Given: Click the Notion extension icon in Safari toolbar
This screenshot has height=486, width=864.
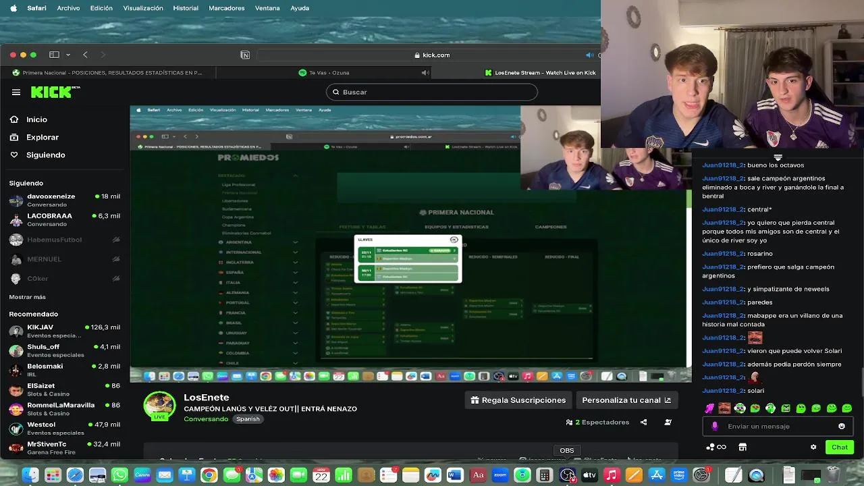Looking at the screenshot, I should 245,55.
